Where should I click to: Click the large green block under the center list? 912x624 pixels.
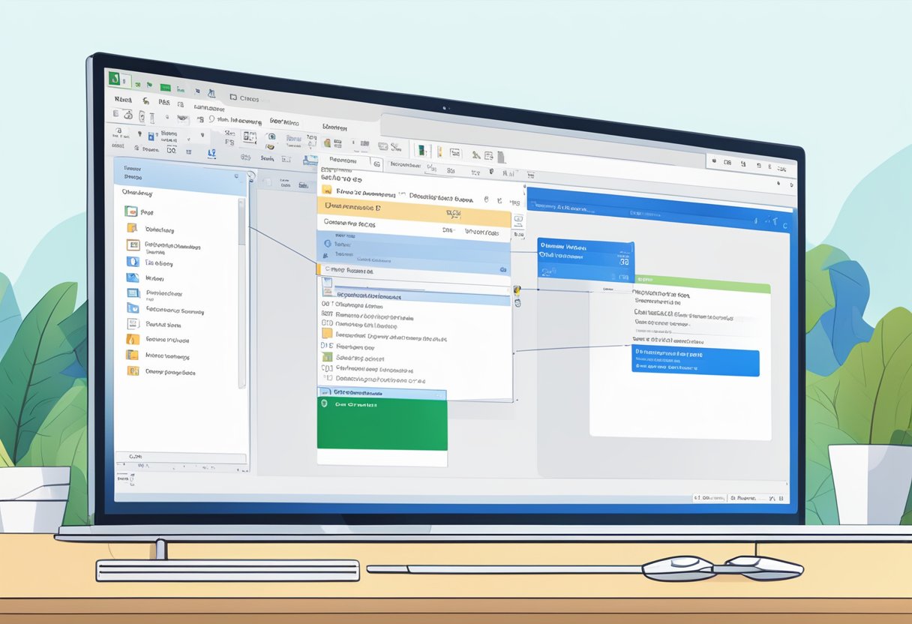[382, 424]
